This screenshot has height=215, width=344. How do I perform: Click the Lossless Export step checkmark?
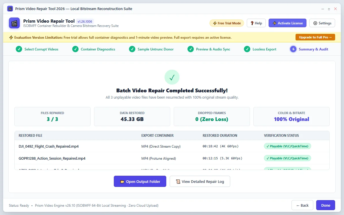247,49
